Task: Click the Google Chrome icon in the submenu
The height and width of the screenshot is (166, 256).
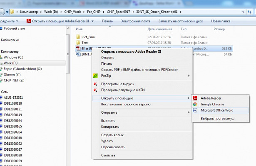Action: (195, 104)
